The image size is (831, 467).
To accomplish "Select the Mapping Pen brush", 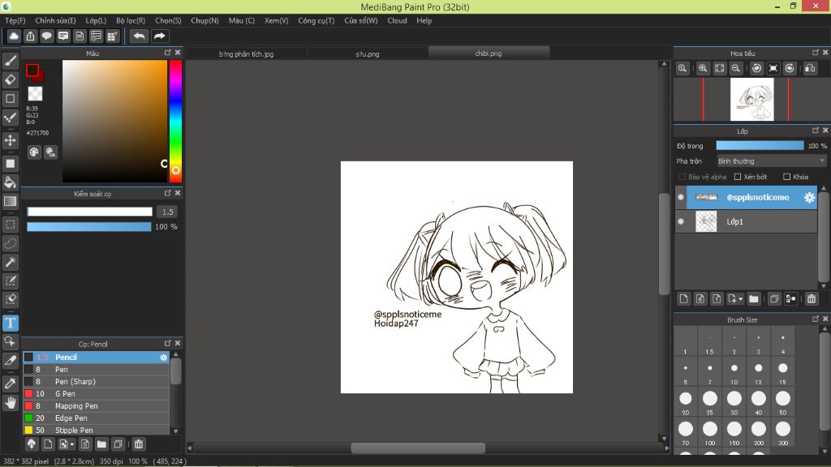I will (x=96, y=406).
